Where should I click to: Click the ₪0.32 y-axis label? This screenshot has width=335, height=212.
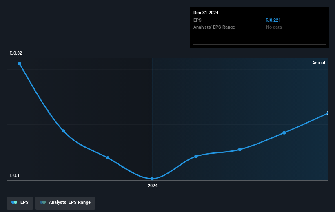tap(16, 53)
